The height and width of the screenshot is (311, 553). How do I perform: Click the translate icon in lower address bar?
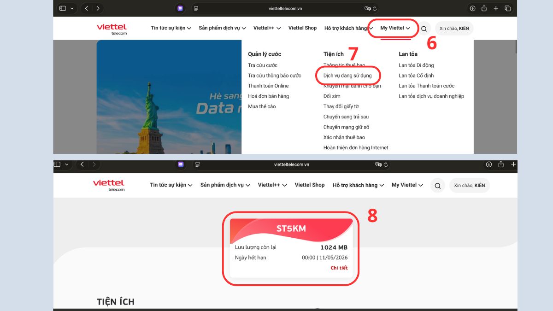pos(378,164)
